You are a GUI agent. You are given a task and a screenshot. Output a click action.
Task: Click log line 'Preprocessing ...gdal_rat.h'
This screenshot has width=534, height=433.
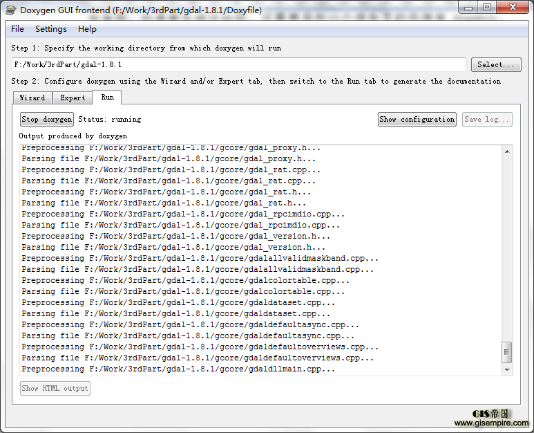tap(166, 192)
